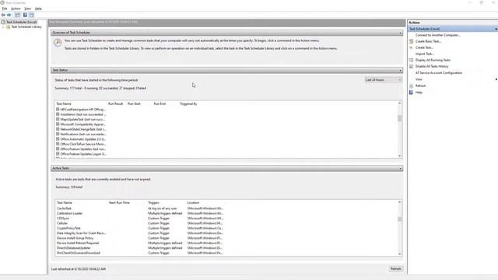Open the File menu
498x280 pixels.
click(x=5, y=9)
